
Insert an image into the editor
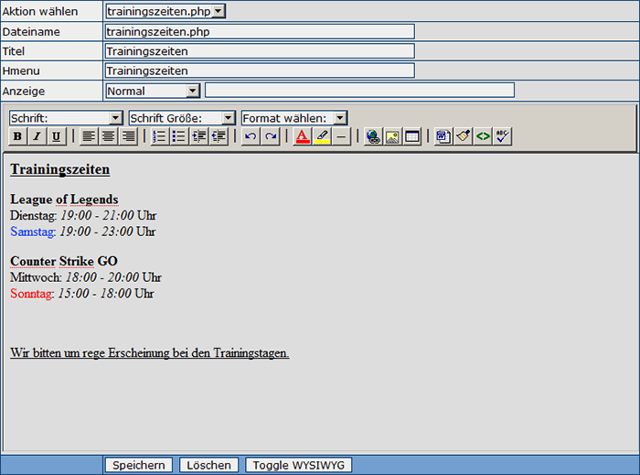pos(392,136)
